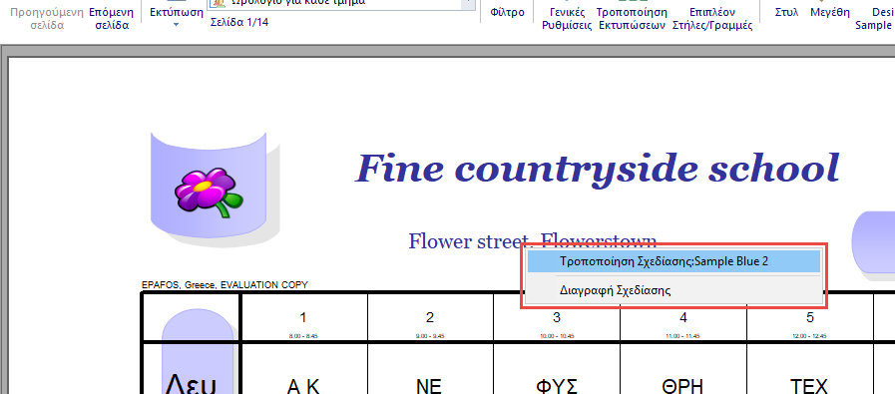The image size is (895, 394).
Task: Open Τροποποίηση Εκτυπώσεων
Action: tap(632, 18)
